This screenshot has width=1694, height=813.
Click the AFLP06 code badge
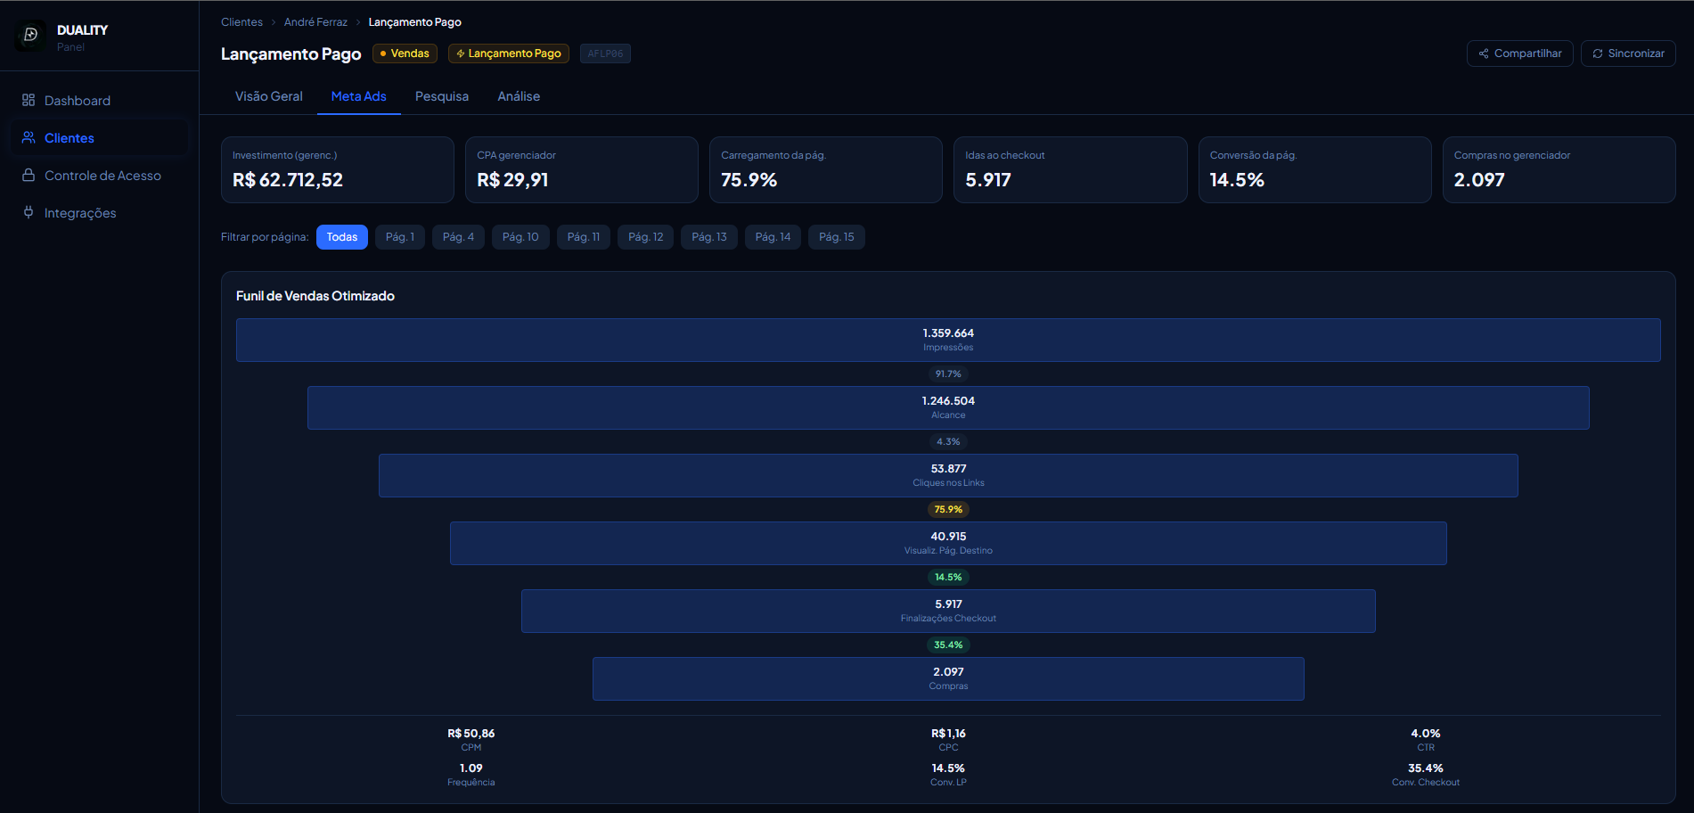pos(605,53)
